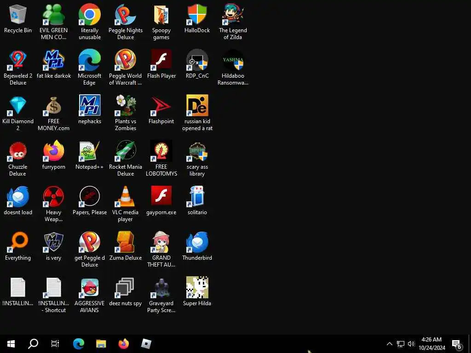Select get Peggle d Deluxe icon

pos(90,242)
